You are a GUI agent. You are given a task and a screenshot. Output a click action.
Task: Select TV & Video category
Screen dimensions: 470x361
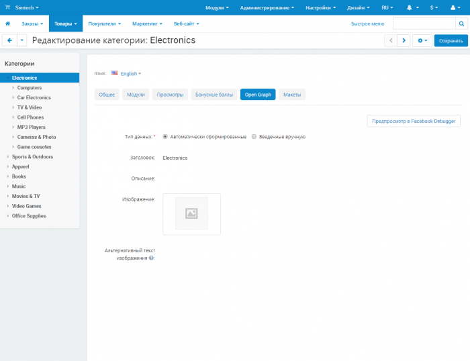tap(30, 107)
